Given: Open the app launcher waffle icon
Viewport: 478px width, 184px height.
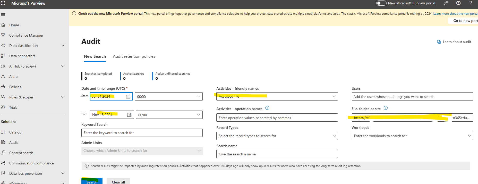Looking at the screenshot, I should [3, 3].
